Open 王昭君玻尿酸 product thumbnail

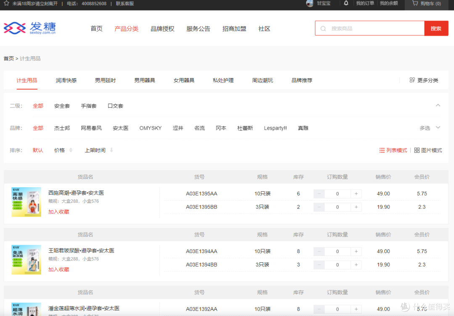(26, 260)
